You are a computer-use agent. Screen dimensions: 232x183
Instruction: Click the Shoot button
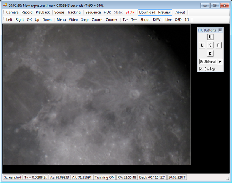[x=145, y=20]
